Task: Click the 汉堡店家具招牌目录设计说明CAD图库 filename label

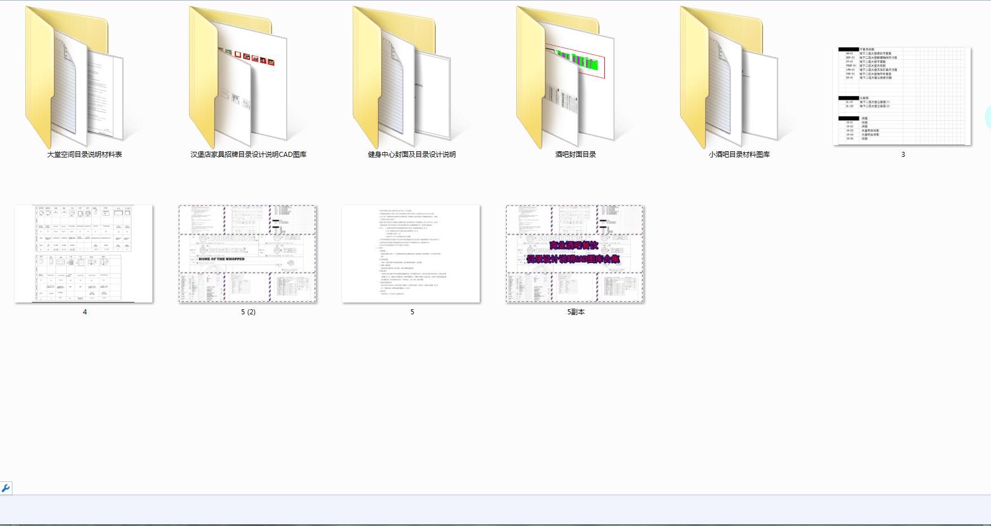Action: (x=248, y=155)
